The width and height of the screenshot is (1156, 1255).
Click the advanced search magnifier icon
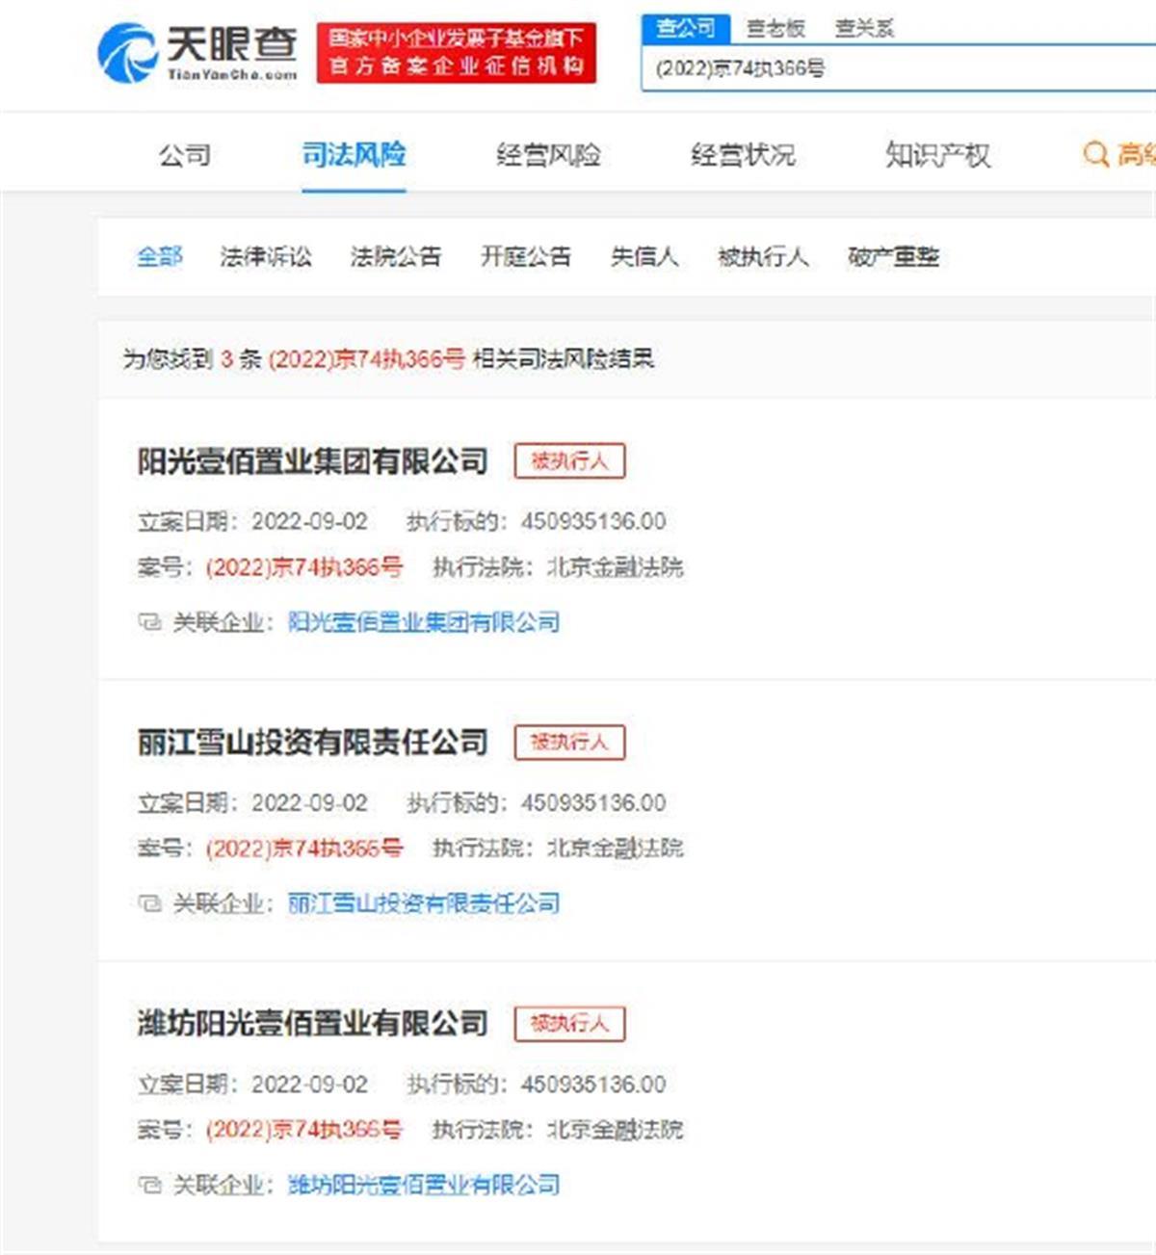tap(1095, 154)
